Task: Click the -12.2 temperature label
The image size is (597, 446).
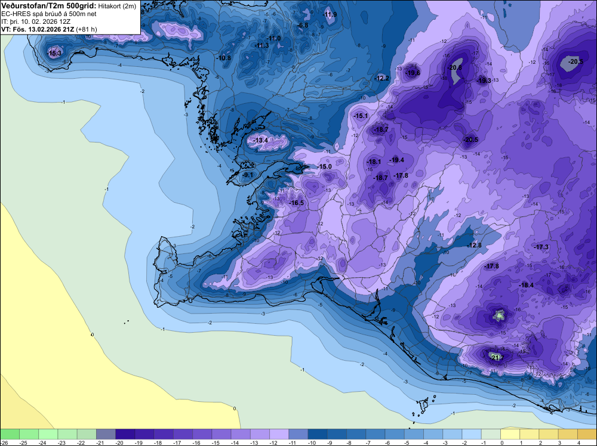Action: click(x=382, y=78)
